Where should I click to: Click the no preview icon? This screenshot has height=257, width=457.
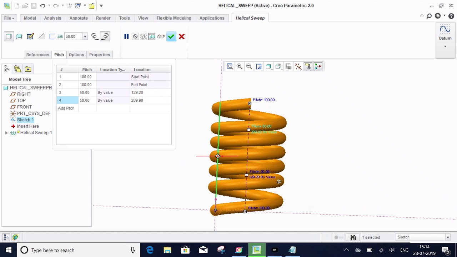tap(135, 36)
